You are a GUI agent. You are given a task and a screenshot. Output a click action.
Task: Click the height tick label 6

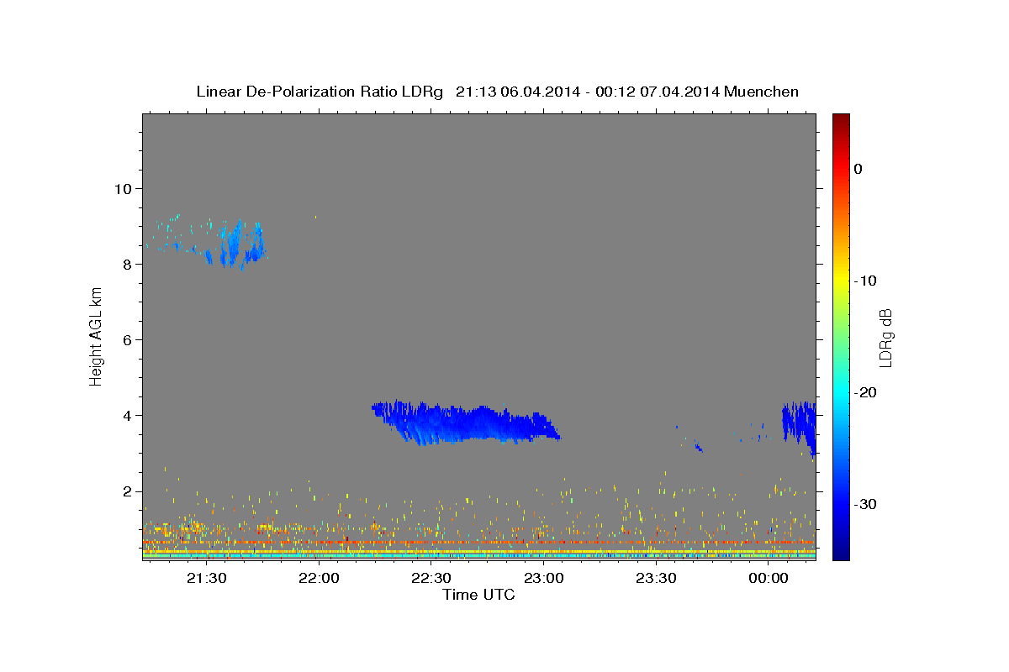point(125,339)
